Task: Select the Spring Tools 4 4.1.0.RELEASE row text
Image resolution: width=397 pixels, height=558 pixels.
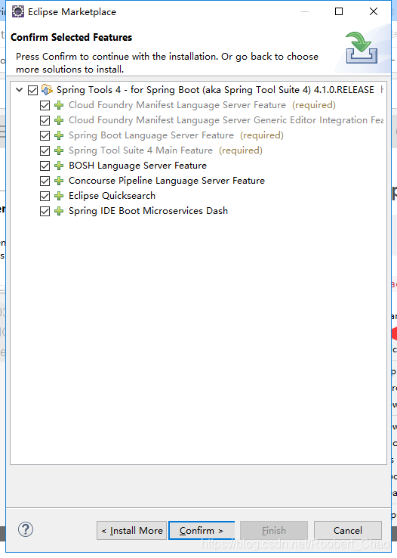Action: click(215, 90)
